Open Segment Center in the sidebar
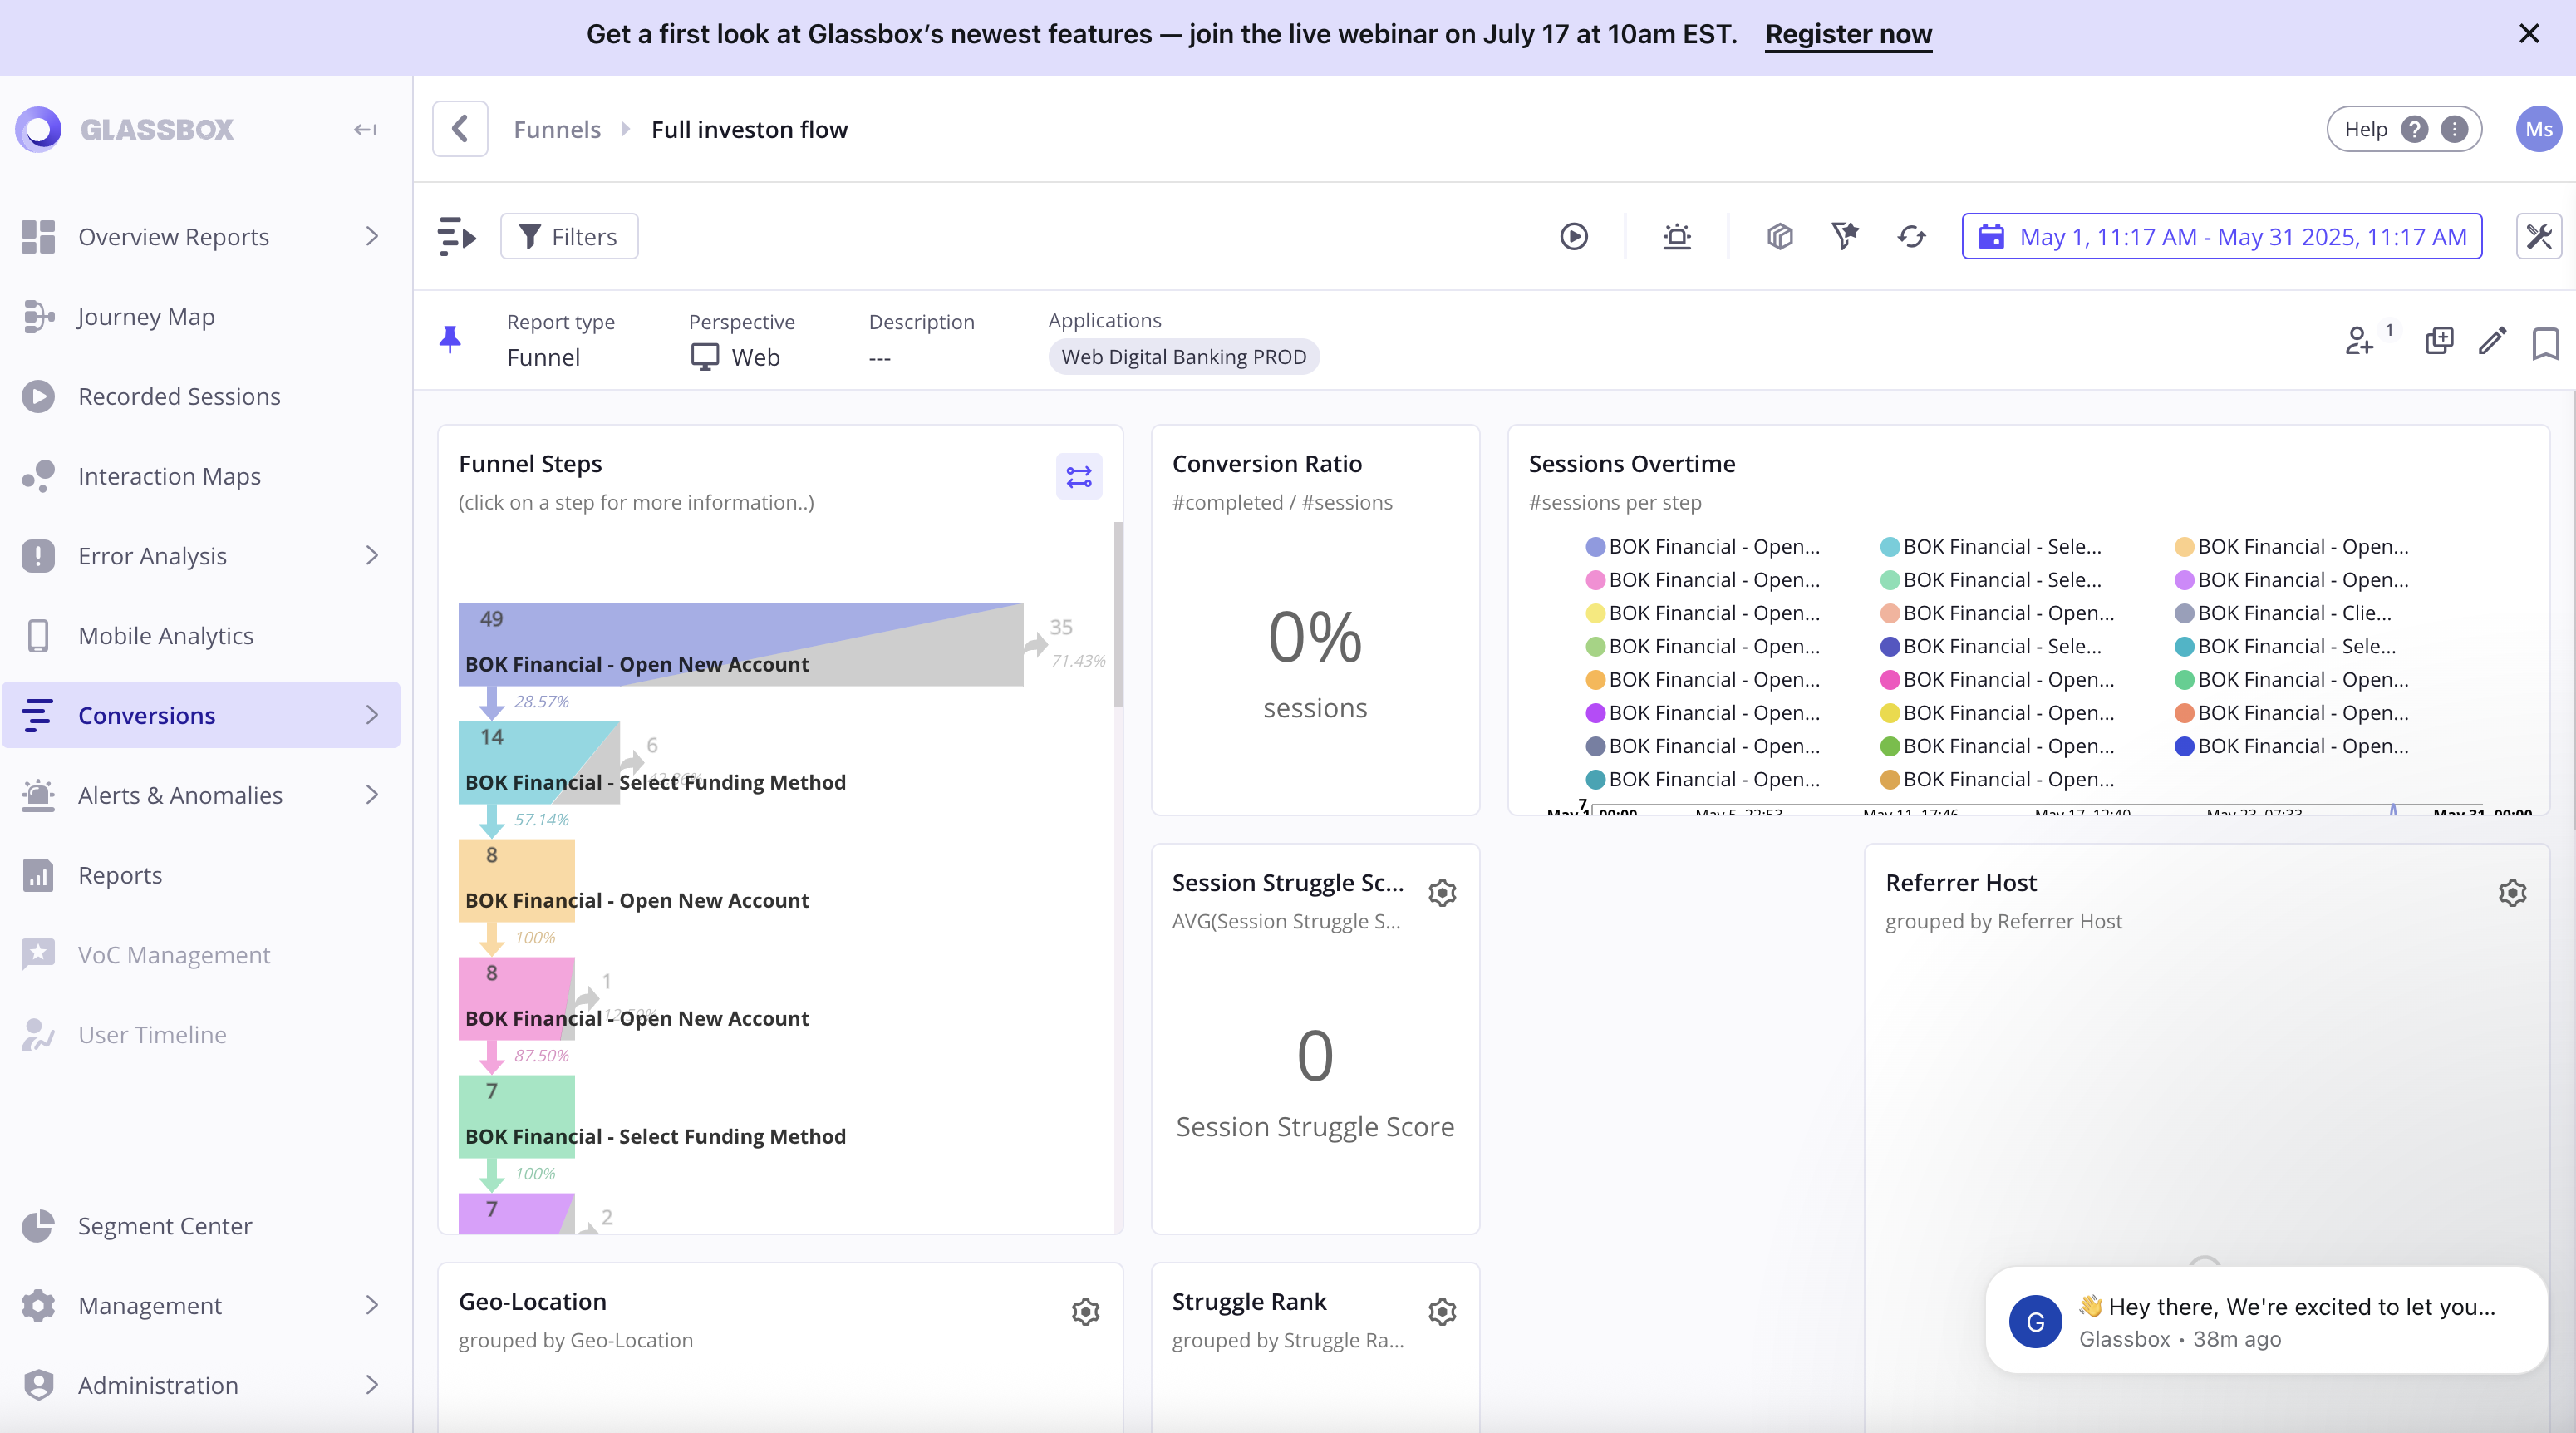The height and width of the screenshot is (1433, 2576). pos(200,1226)
